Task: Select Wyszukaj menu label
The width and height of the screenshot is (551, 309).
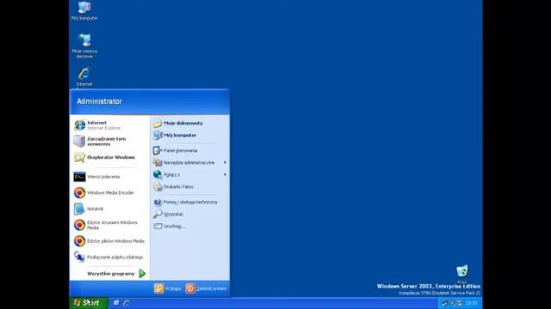Action: point(173,214)
